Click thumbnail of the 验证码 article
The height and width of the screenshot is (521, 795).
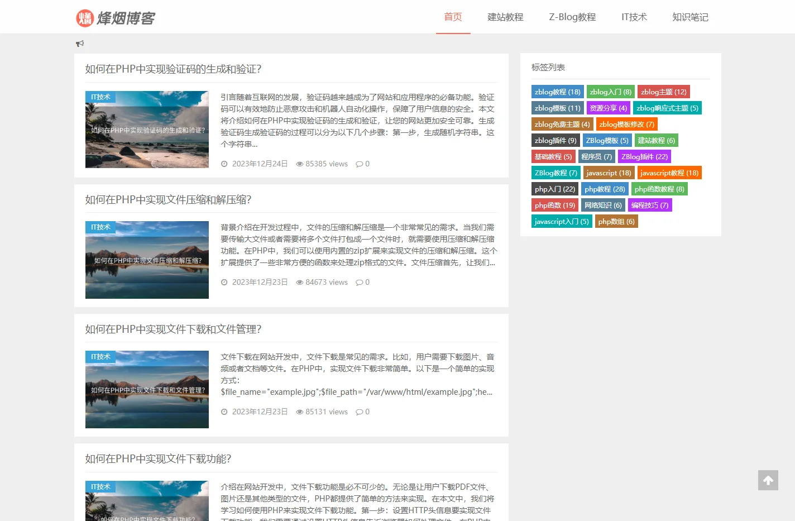point(147,130)
